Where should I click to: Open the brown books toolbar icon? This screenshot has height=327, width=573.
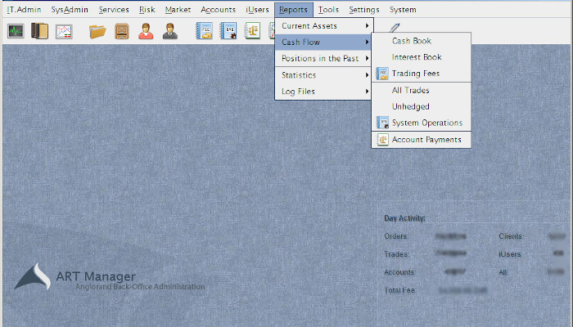click(x=39, y=32)
